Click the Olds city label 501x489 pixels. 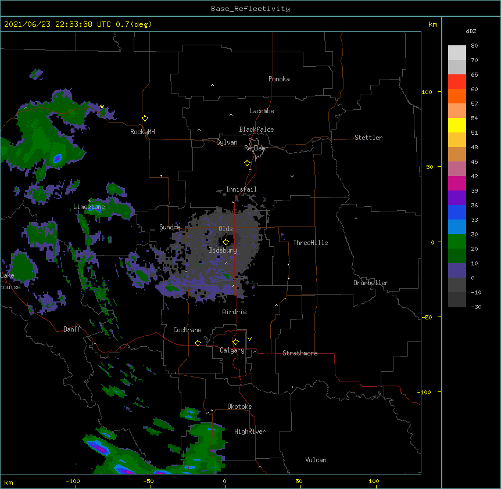(x=226, y=229)
